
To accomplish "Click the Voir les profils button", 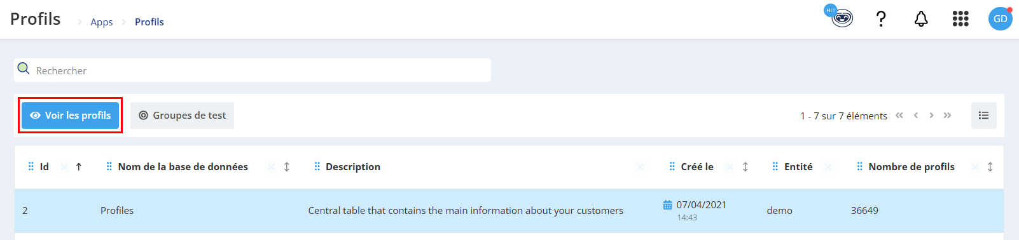I will 71,116.
